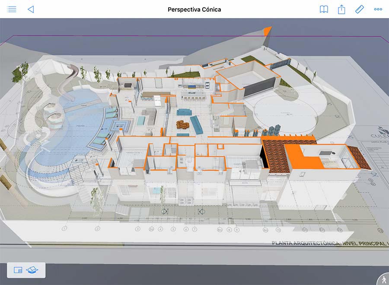Activate the ruler measure tool
This screenshot has height=285, width=389.
tap(360, 9)
